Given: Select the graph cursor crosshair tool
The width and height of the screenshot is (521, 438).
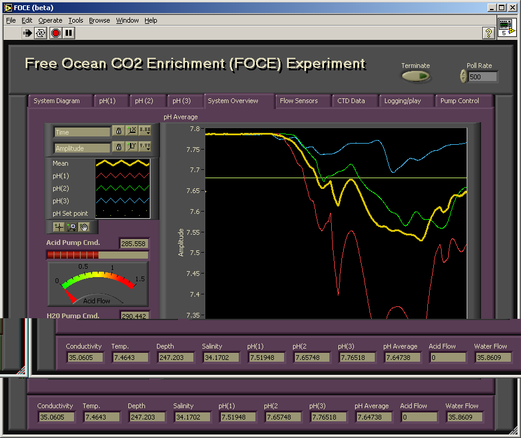Looking at the screenshot, I should [x=59, y=227].
